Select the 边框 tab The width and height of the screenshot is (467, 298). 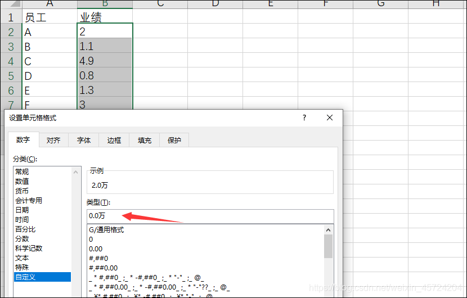pos(114,140)
